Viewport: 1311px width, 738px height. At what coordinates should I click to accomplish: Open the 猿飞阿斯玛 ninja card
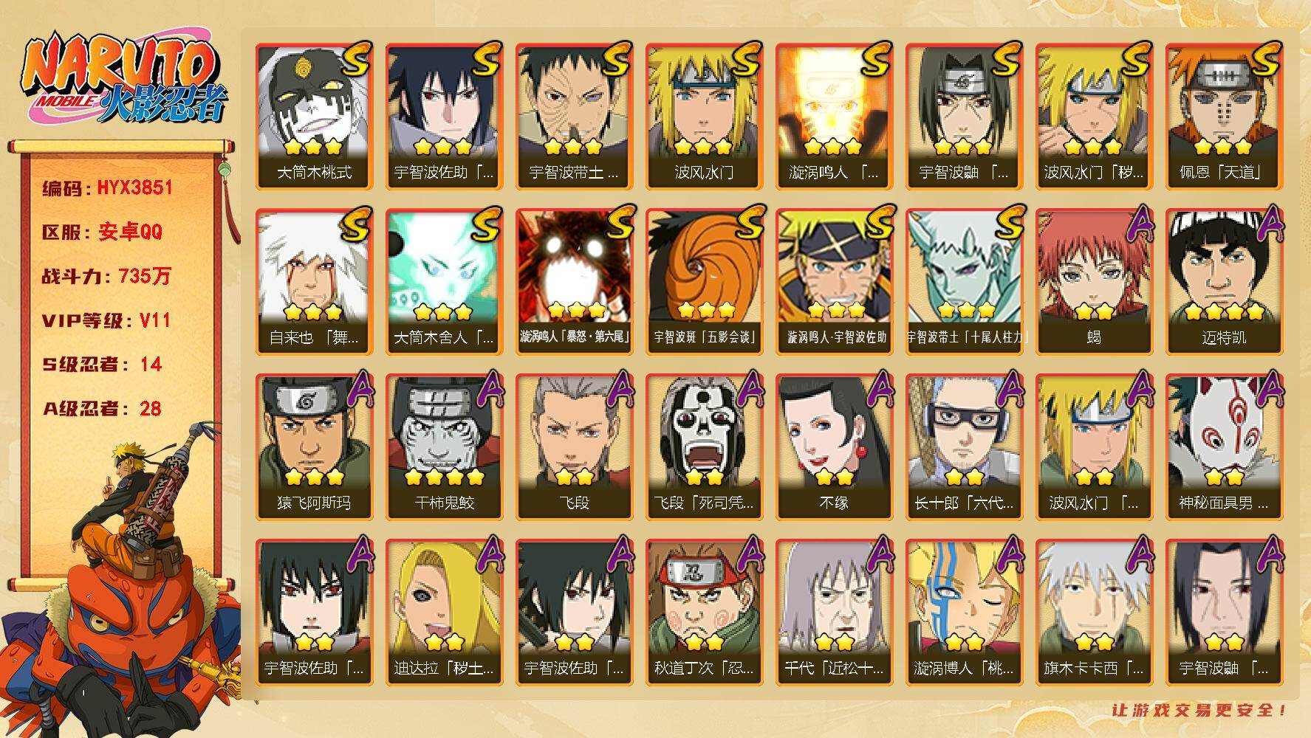point(315,447)
